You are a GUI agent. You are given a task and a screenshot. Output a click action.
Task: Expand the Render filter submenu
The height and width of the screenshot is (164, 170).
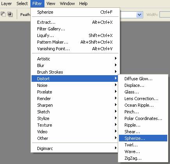(75, 99)
